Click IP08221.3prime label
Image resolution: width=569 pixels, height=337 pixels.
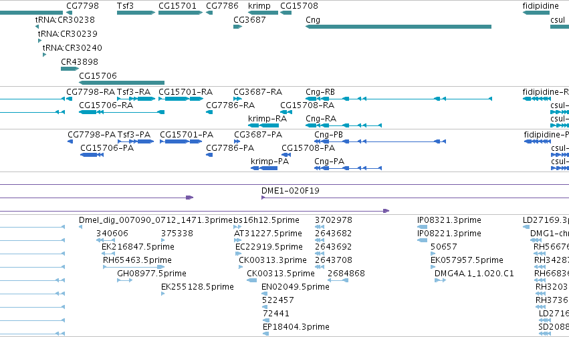[449, 234]
